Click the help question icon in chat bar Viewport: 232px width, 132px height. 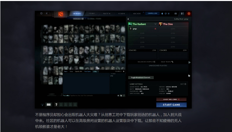tap(124, 96)
